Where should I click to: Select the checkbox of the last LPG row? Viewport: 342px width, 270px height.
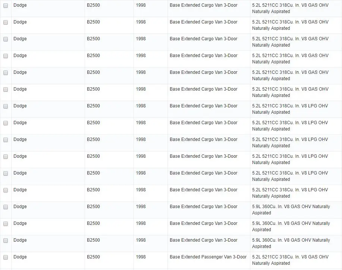pyautogui.click(x=6, y=190)
